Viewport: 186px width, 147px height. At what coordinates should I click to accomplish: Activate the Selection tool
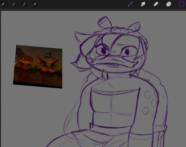point(24,4)
